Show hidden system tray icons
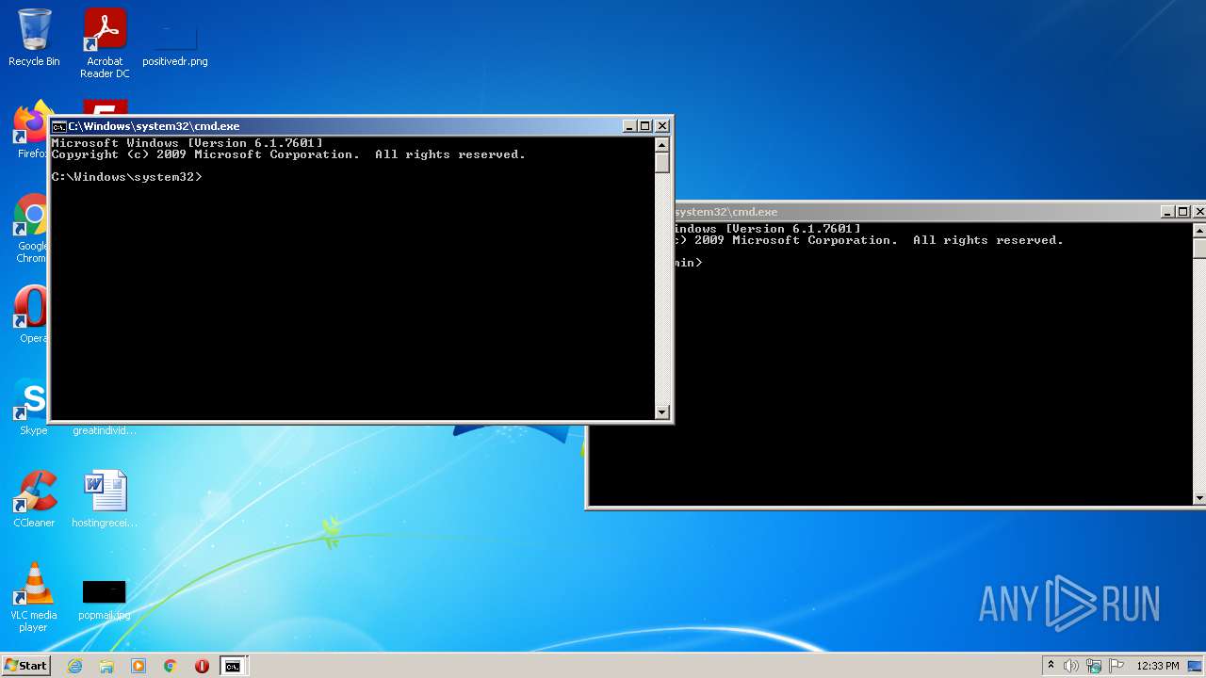This screenshot has height=678, width=1206. coord(1051,666)
